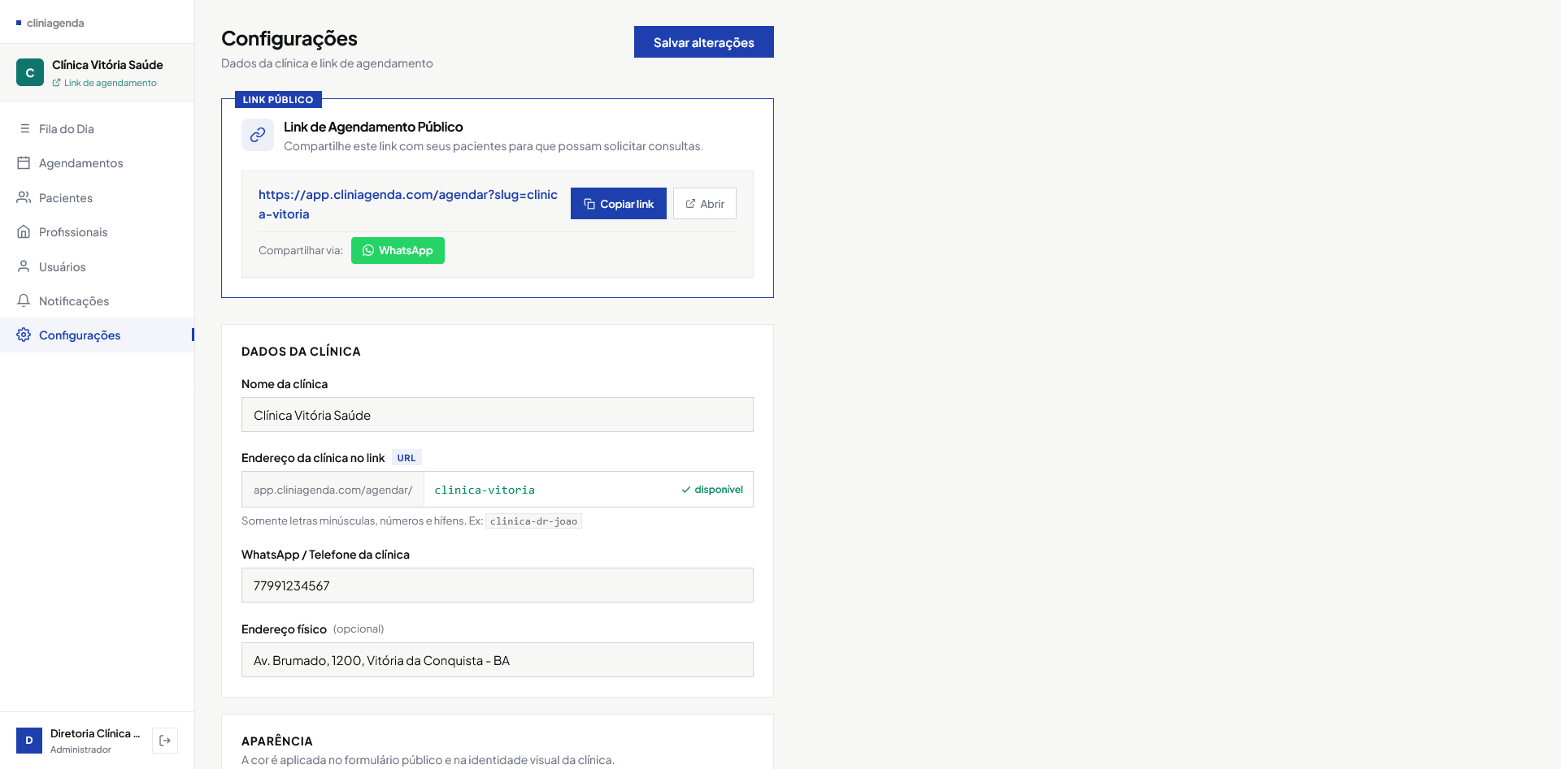1561x769 pixels.
Task: Open the Fila do Dia section in sidebar
Action: 24,128
